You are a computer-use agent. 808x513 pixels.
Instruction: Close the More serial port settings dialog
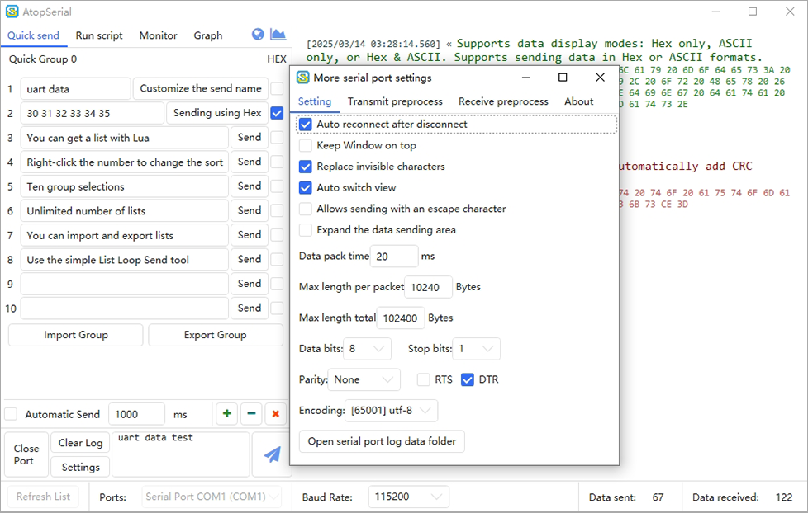click(x=600, y=78)
